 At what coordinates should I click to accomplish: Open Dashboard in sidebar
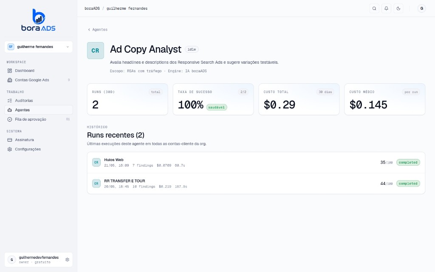[x=39, y=71]
